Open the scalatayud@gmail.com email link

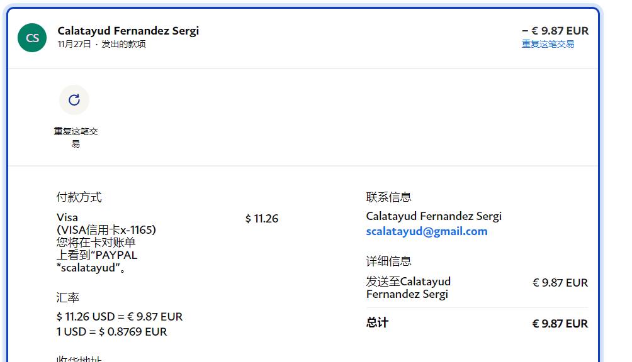[426, 231]
